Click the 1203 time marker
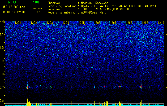This screenshot has height=106, width=167. [50, 23]
